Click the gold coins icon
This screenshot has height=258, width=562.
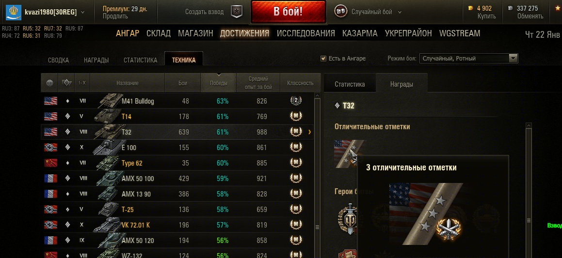[x=470, y=8]
